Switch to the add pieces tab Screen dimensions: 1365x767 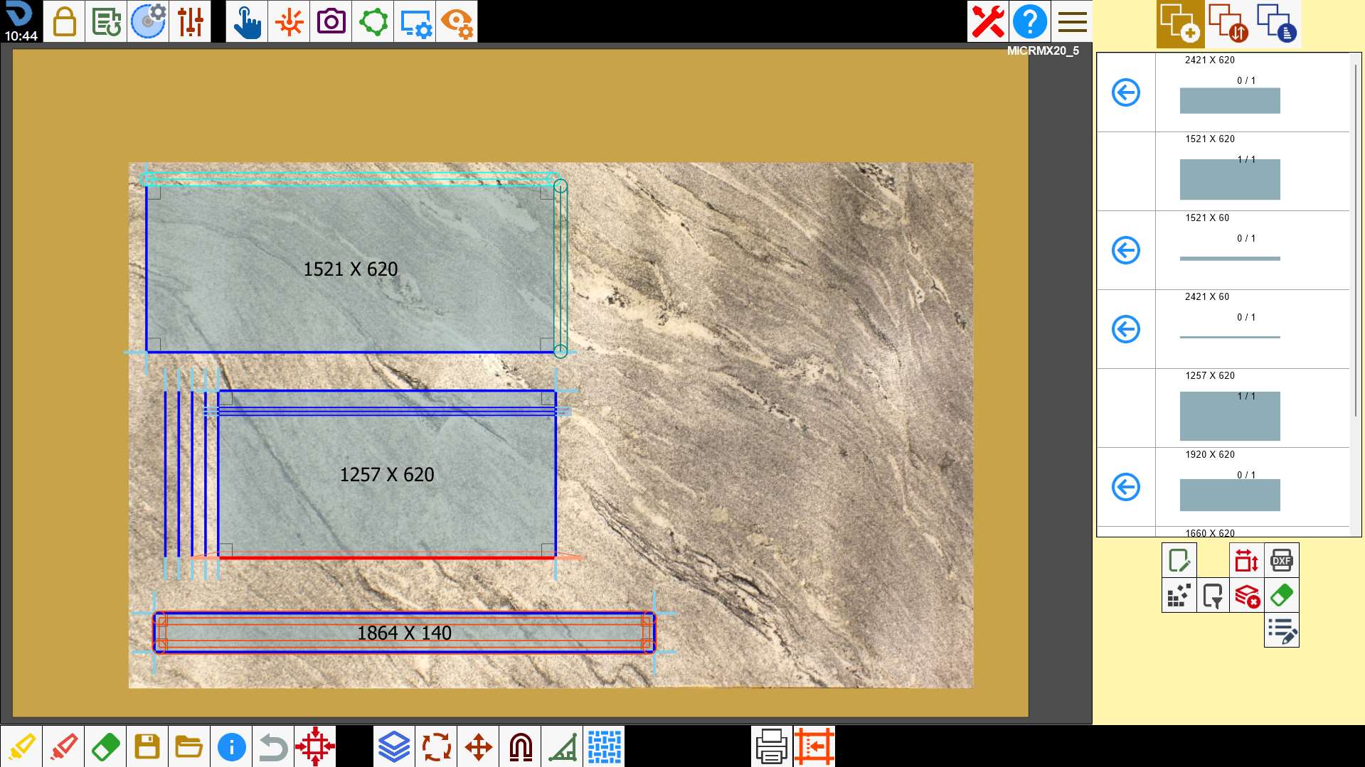pos(1180,23)
